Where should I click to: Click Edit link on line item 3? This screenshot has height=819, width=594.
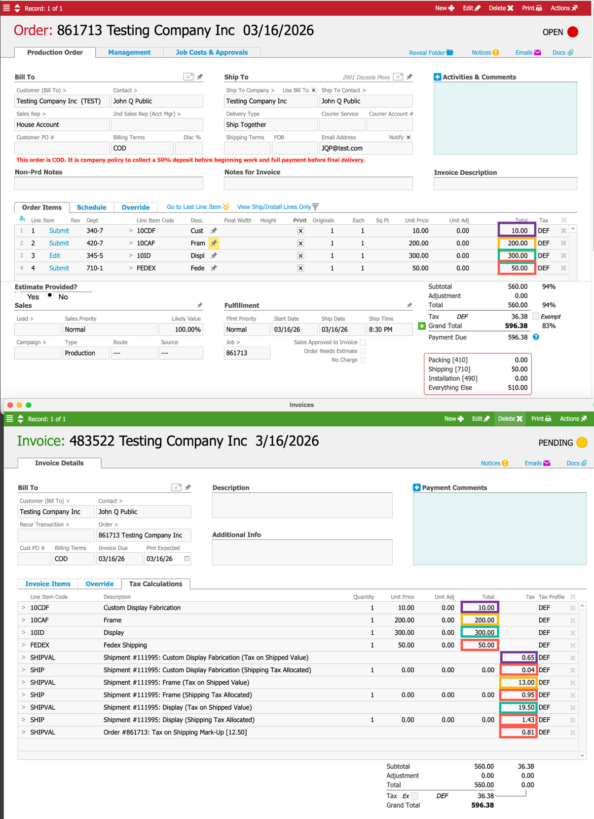55,256
